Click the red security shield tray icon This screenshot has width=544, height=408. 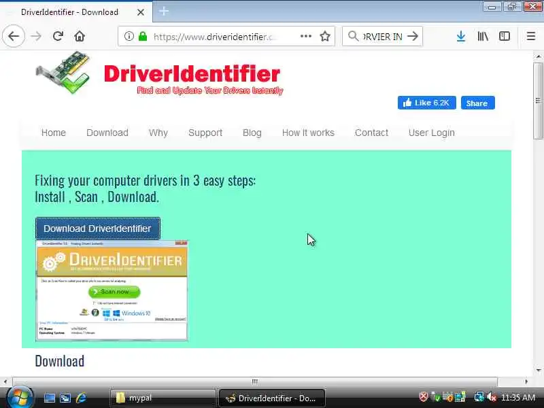pos(423,397)
